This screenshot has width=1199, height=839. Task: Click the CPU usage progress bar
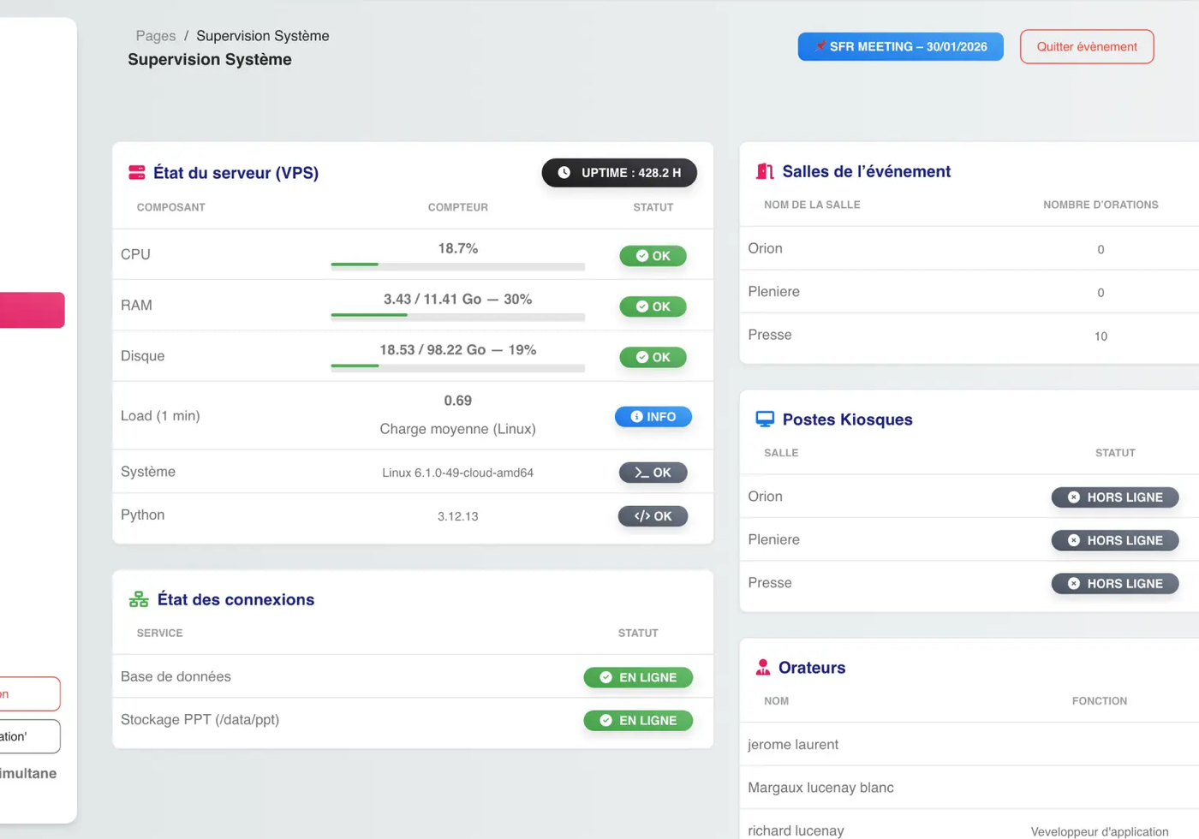tap(458, 265)
